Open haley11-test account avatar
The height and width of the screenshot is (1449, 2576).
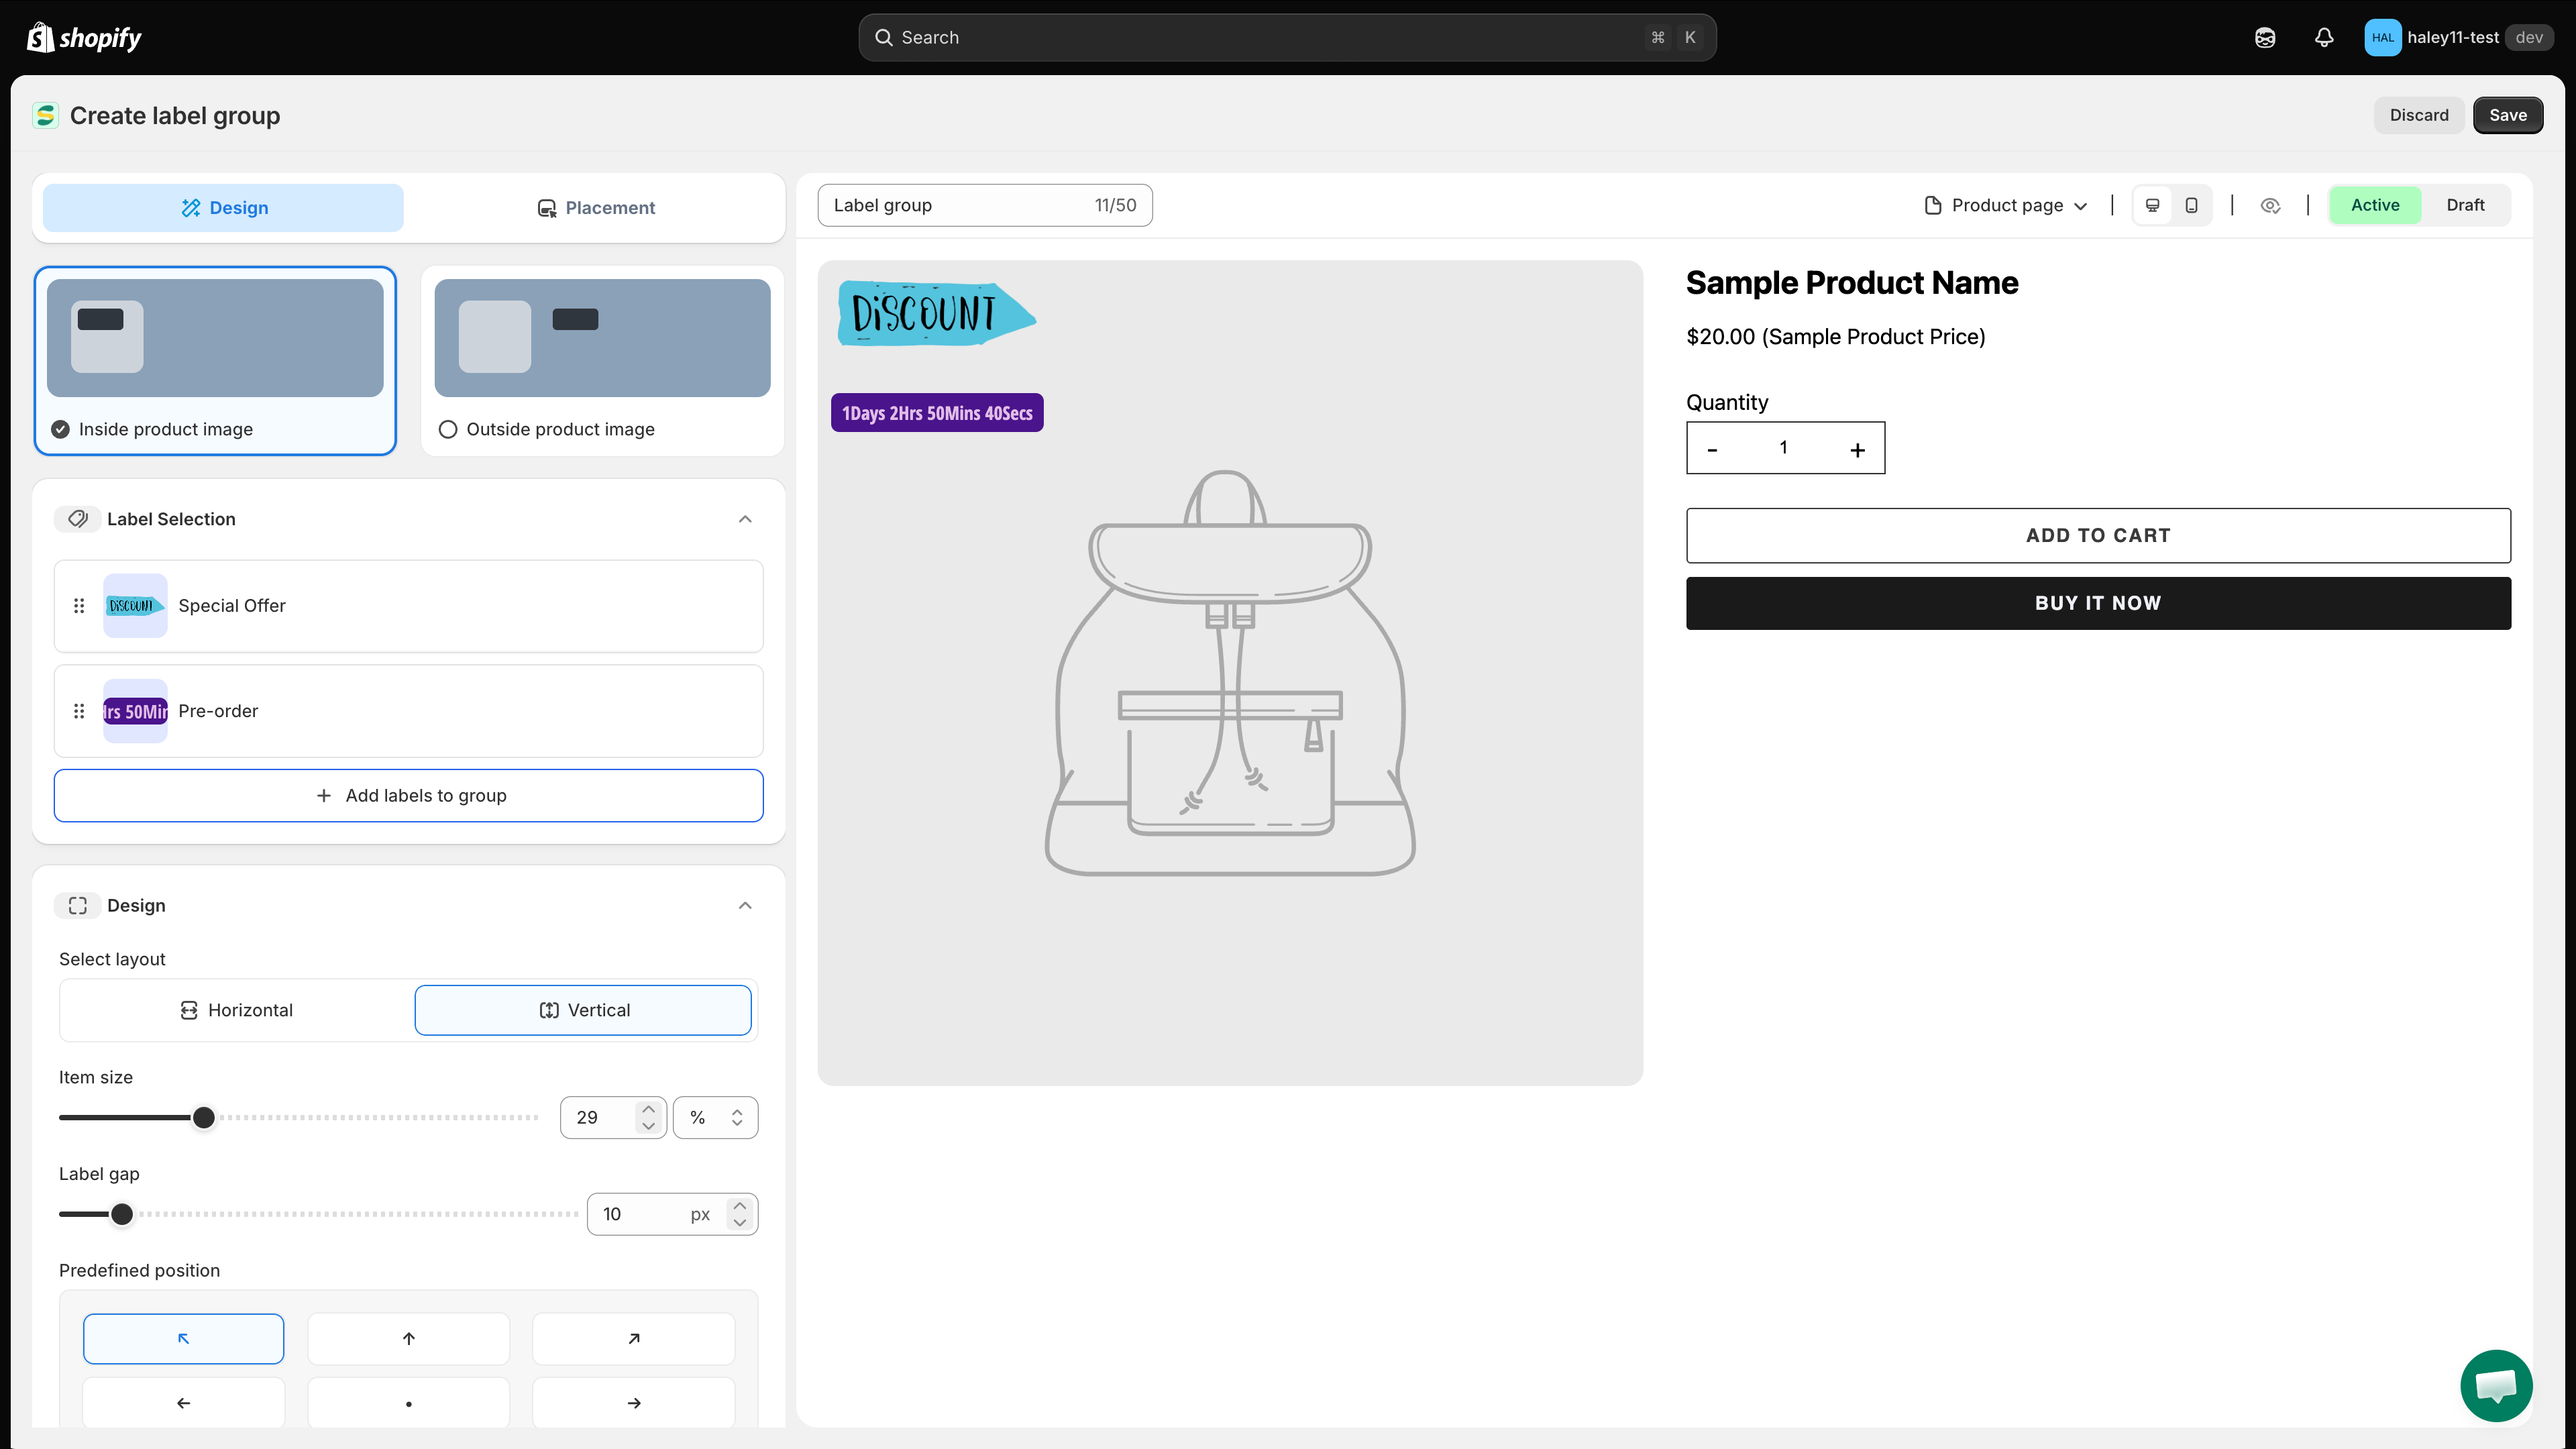tap(2382, 38)
